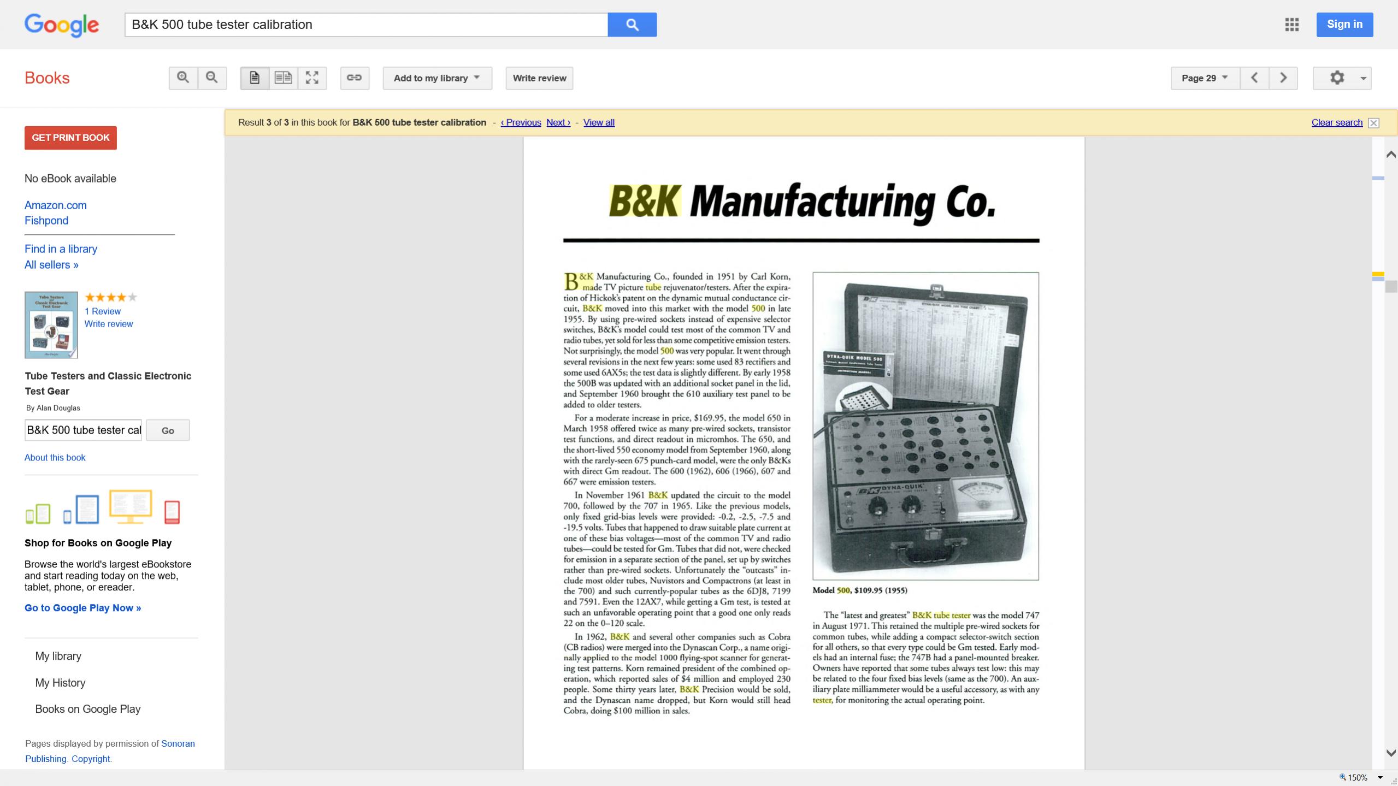Click Go to Google Play Now
This screenshot has height=786, width=1398.
tap(83, 608)
